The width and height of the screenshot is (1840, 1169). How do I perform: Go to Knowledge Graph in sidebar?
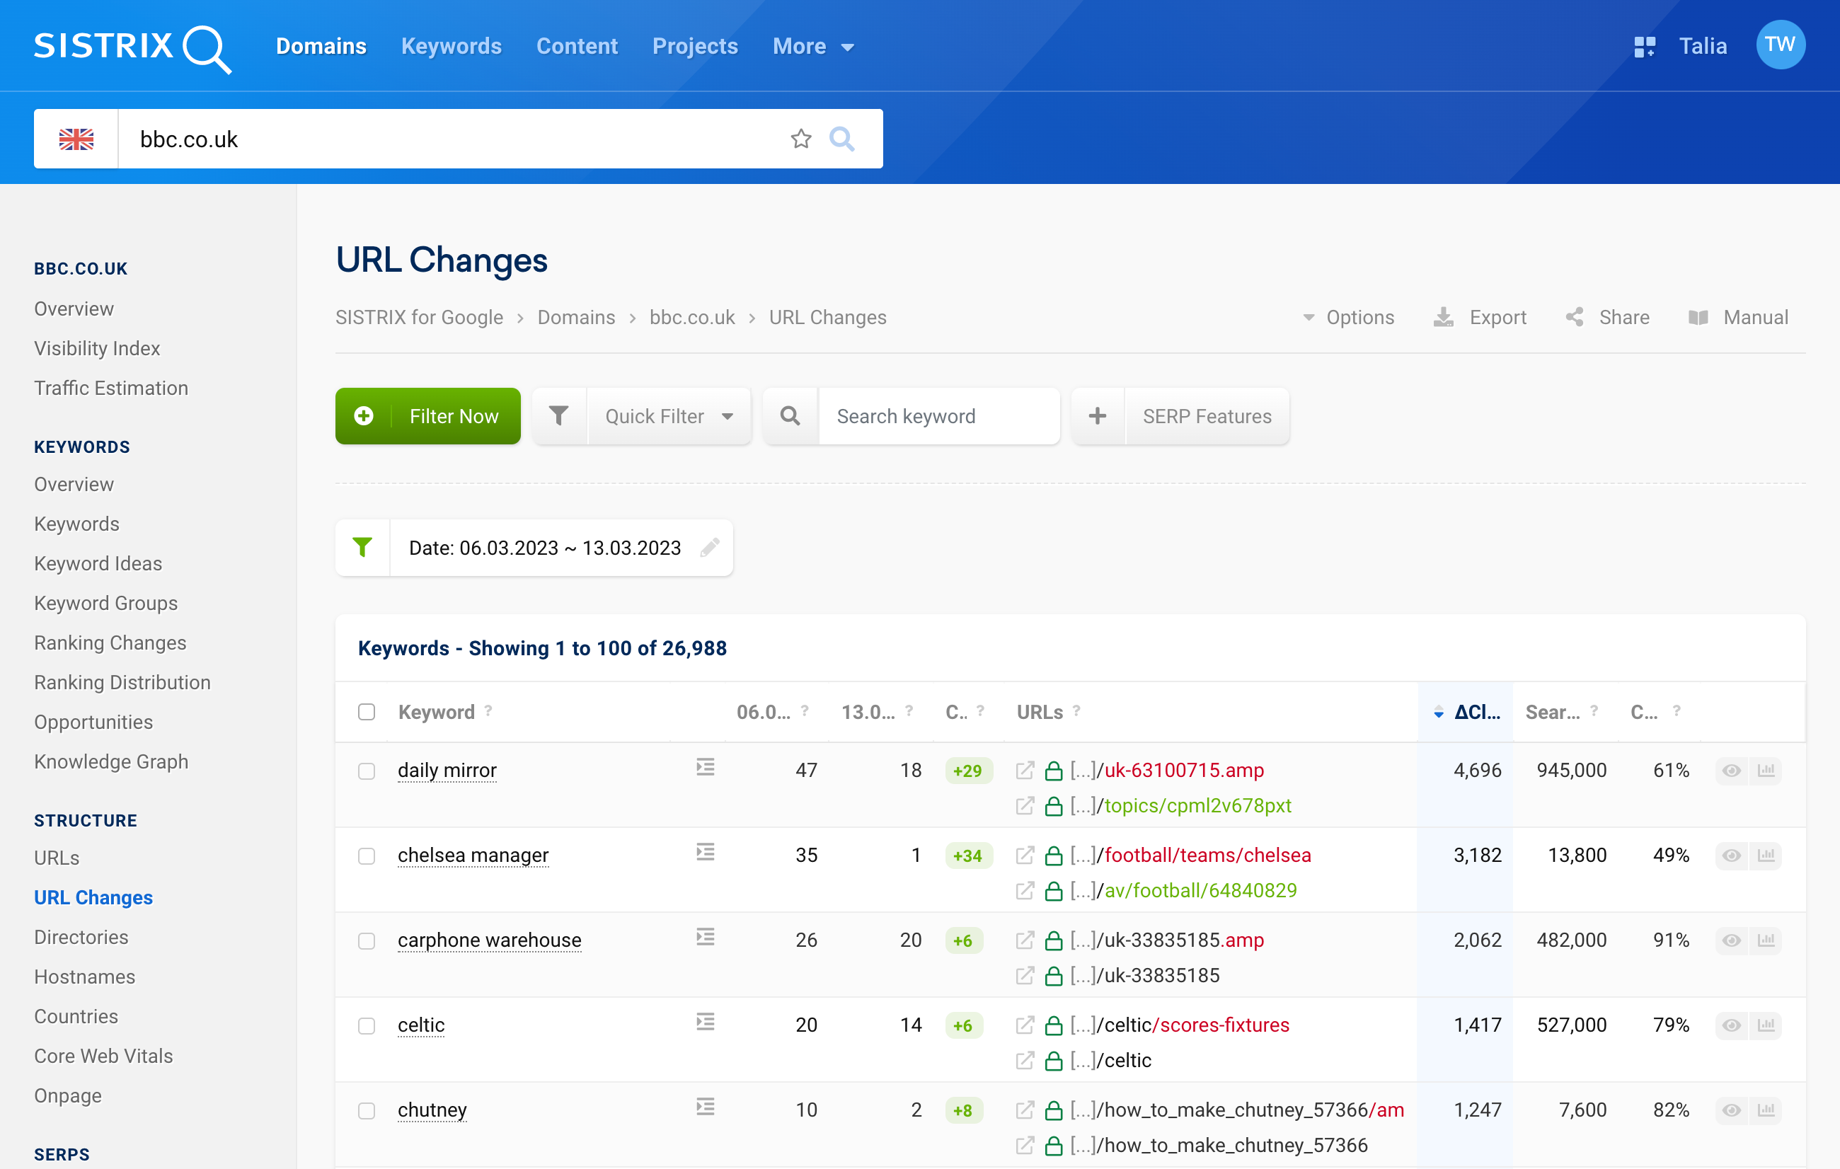click(111, 761)
